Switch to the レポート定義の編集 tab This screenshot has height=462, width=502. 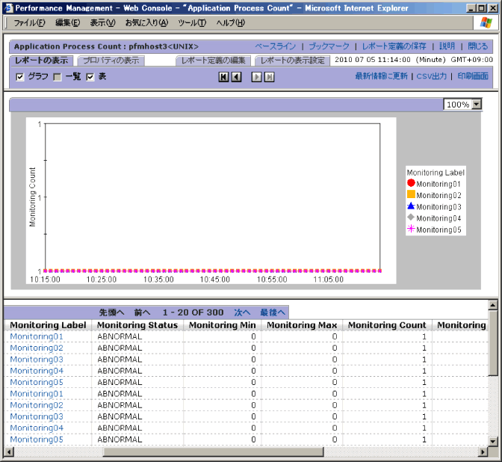[214, 60]
